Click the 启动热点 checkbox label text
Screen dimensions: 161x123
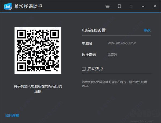(95, 69)
